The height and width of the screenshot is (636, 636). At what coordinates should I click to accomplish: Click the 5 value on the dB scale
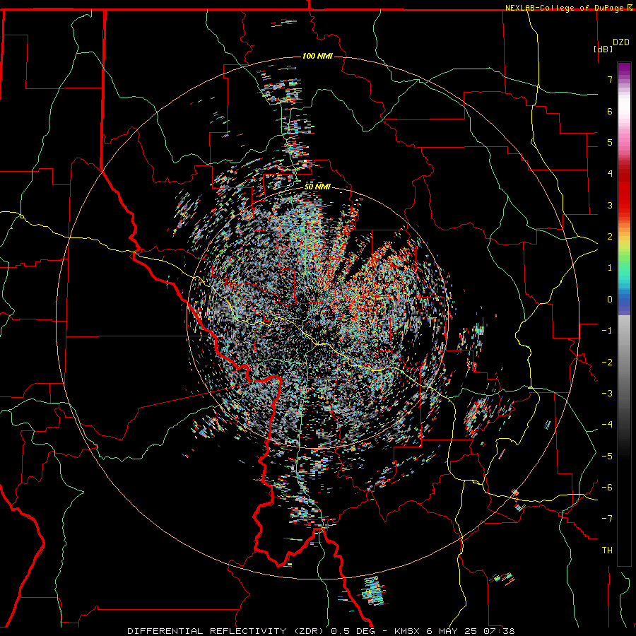(610, 142)
